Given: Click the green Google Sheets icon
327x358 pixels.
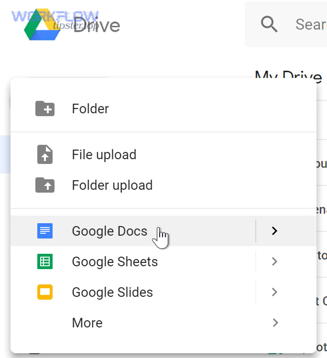Looking at the screenshot, I should coord(45,261).
